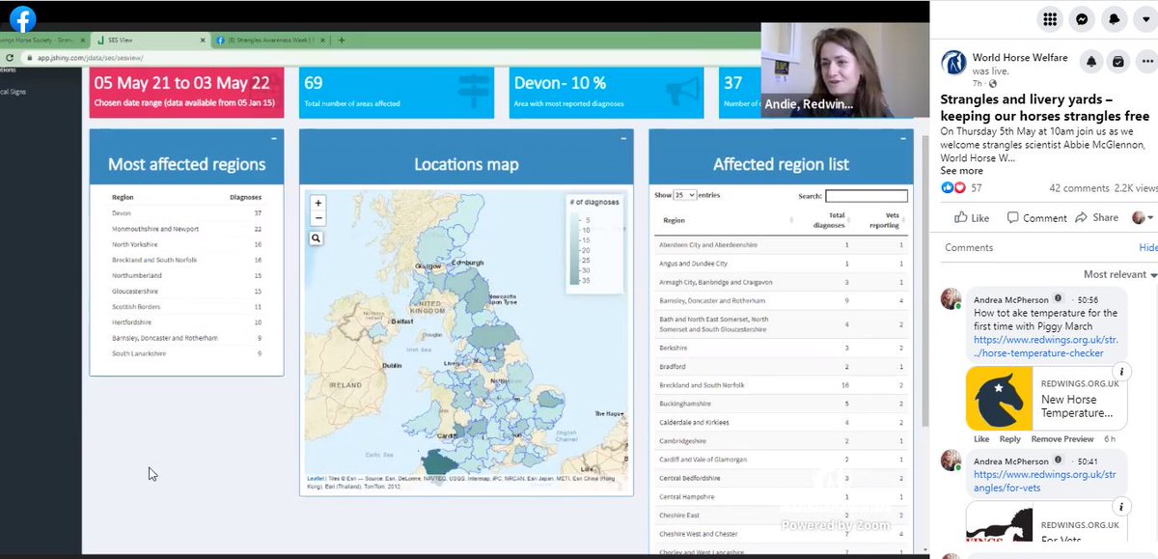Reload the page in browser
The image size is (1158, 559).
point(10,58)
